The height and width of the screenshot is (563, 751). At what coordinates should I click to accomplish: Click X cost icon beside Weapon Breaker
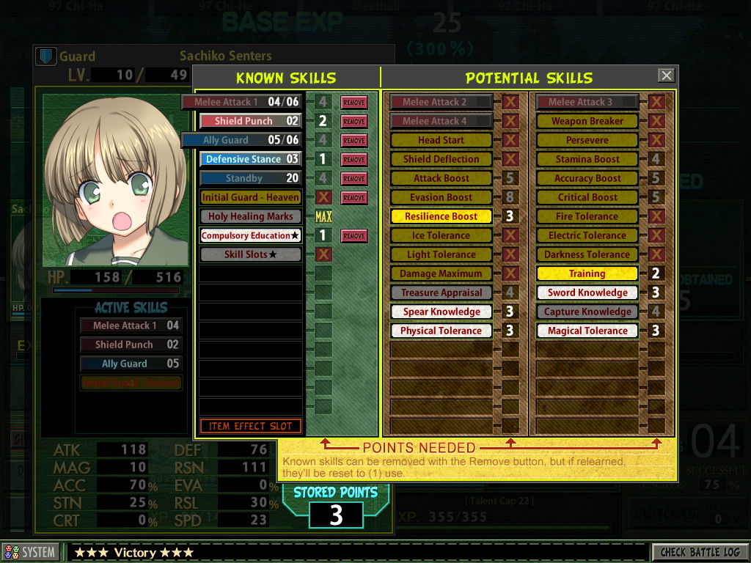tap(656, 121)
